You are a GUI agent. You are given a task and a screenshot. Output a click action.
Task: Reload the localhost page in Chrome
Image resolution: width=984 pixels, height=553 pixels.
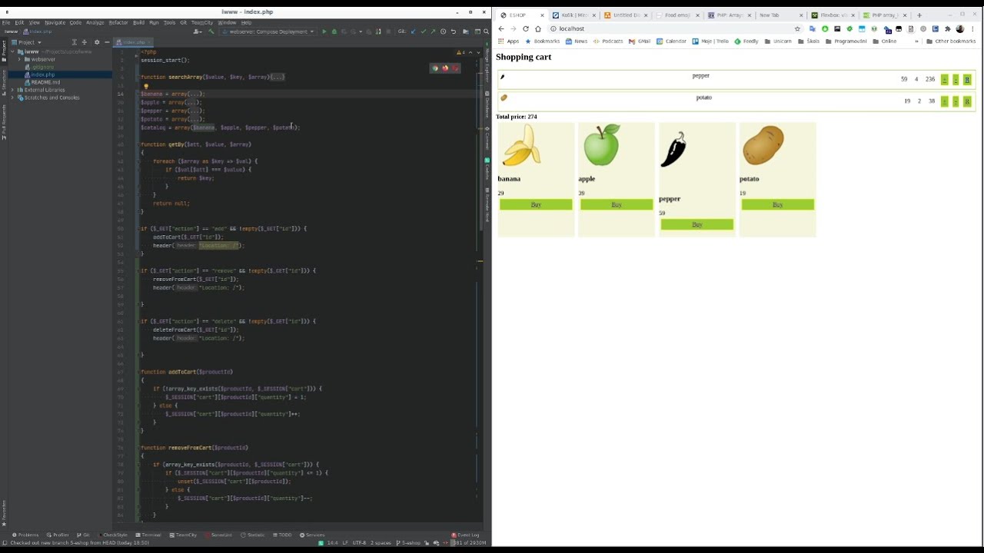coord(526,28)
